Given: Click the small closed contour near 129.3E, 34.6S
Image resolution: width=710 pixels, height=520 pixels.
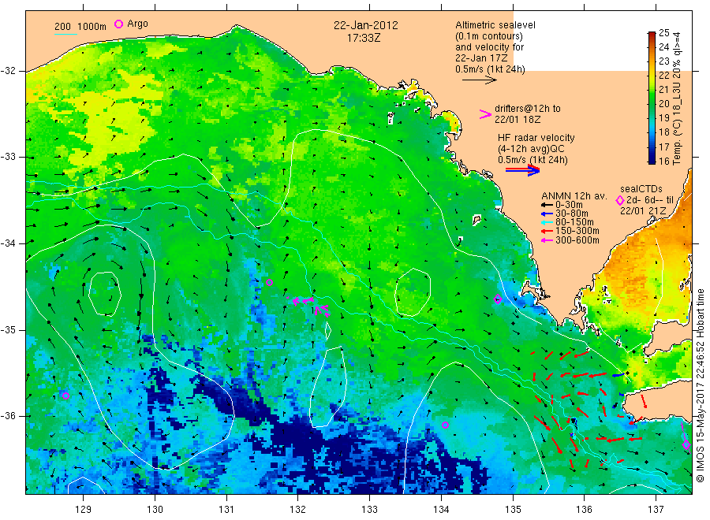Looking at the screenshot, I should pos(105,293).
